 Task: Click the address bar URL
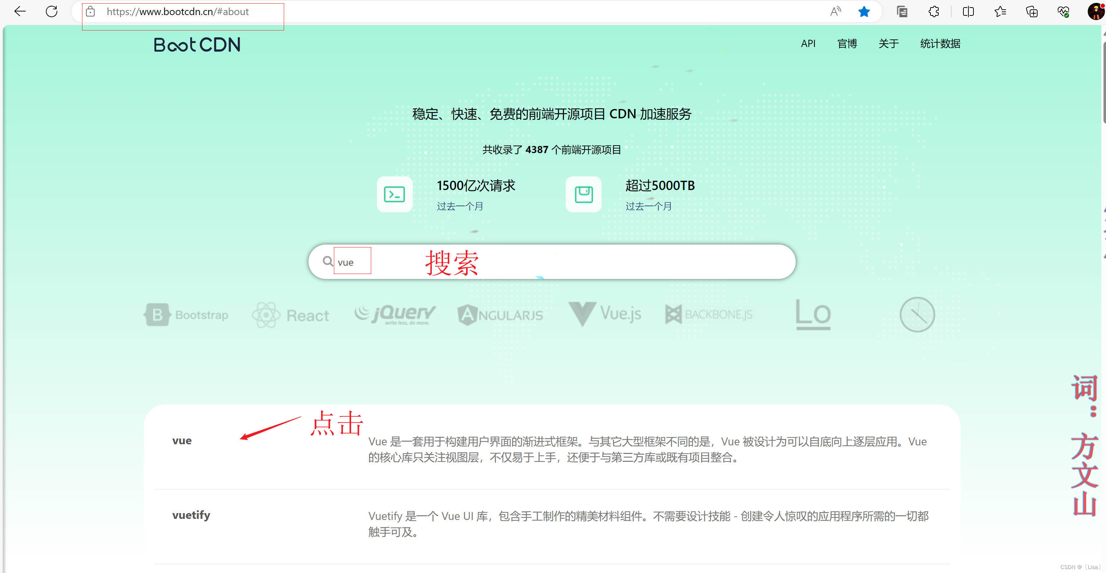click(x=178, y=11)
